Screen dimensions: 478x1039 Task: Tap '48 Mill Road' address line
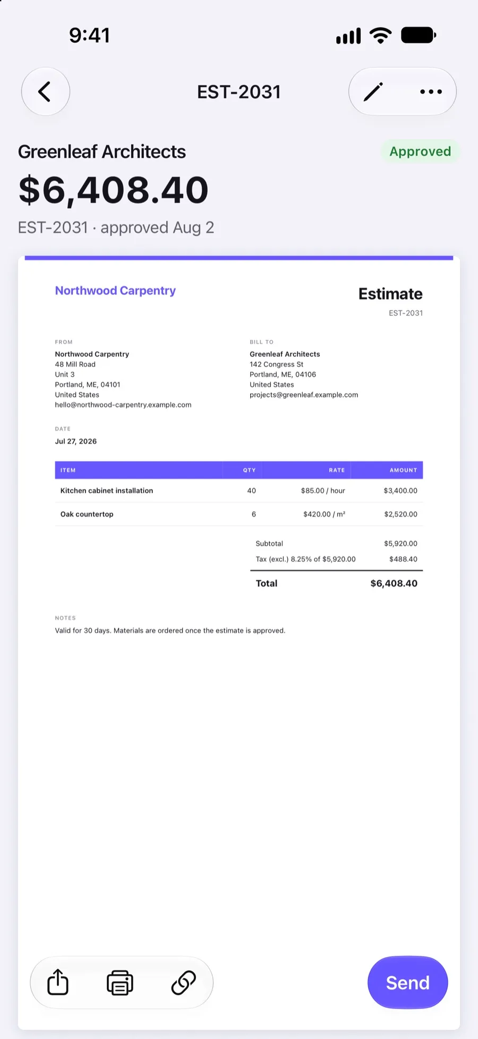[x=75, y=365]
